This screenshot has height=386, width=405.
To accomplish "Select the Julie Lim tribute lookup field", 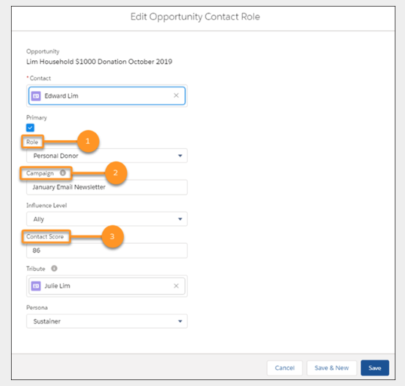I will click(107, 286).
